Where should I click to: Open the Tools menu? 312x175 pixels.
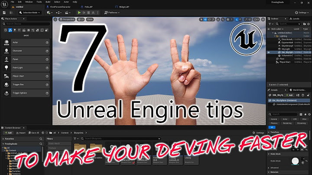[39, 2]
